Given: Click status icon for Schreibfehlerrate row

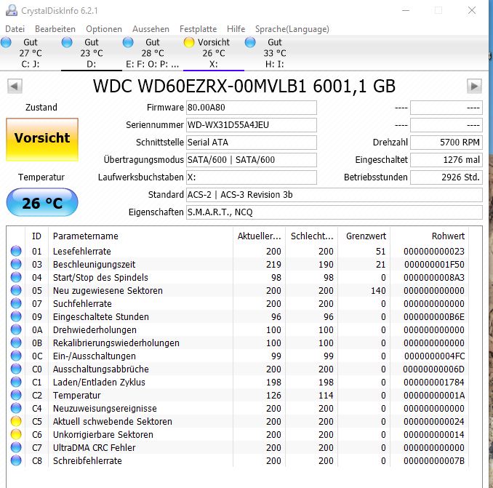Looking at the screenshot, I should click(x=16, y=460).
